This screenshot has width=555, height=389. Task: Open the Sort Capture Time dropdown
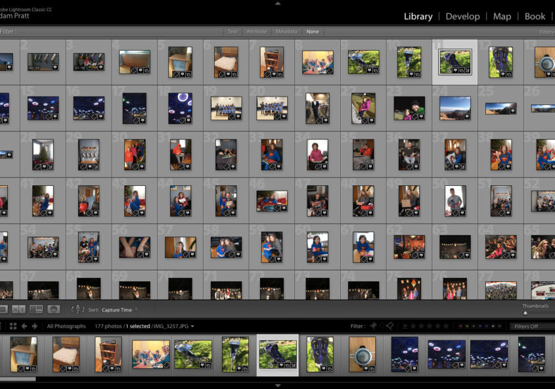[120, 309]
